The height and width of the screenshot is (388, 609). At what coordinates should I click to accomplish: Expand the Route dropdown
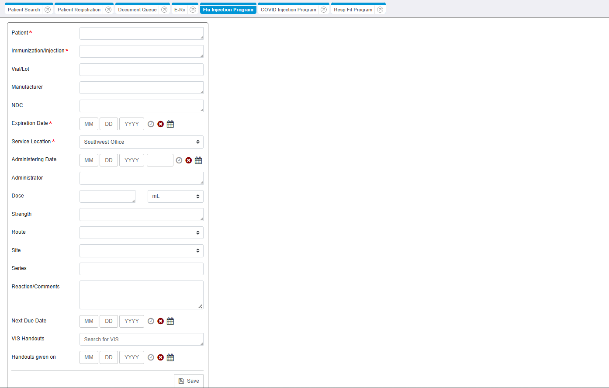coord(141,233)
